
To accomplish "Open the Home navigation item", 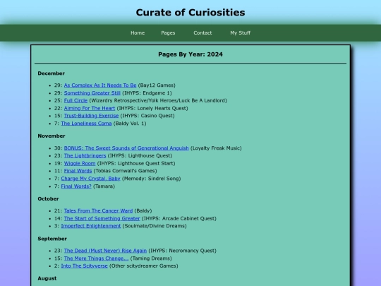I will point(138,32).
